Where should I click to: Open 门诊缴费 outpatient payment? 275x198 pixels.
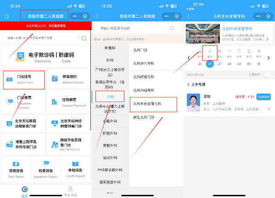pyautogui.click(x=23, y=102)
